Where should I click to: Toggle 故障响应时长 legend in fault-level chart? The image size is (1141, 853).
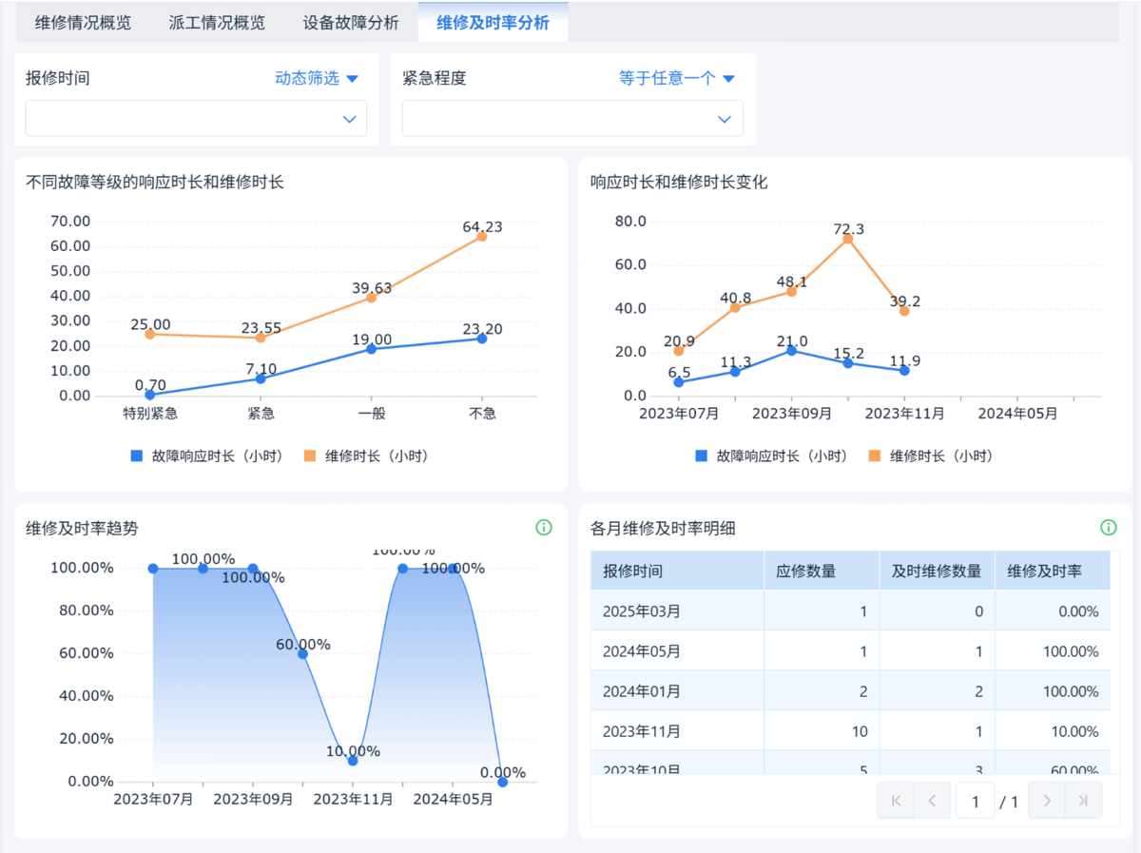206,456
